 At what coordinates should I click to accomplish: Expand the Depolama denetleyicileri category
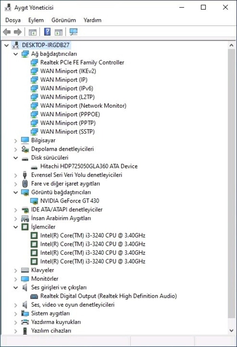click(16, 149)
